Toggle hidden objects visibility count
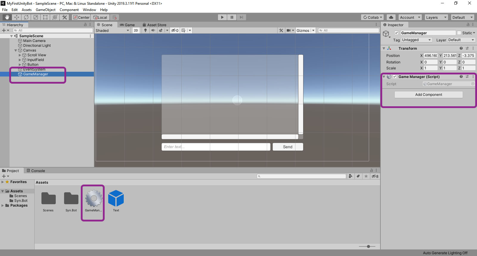This screenshot has width=477, height=256. [175, 30]
